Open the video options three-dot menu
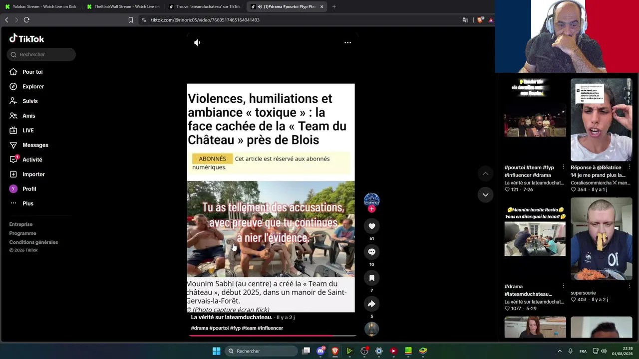This screenshot has height=359, width=639. [x=347, y=42]
